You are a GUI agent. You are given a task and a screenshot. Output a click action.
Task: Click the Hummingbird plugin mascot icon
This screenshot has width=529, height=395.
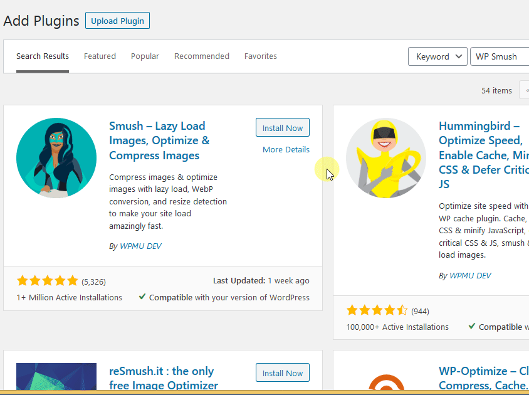point(386,158)
